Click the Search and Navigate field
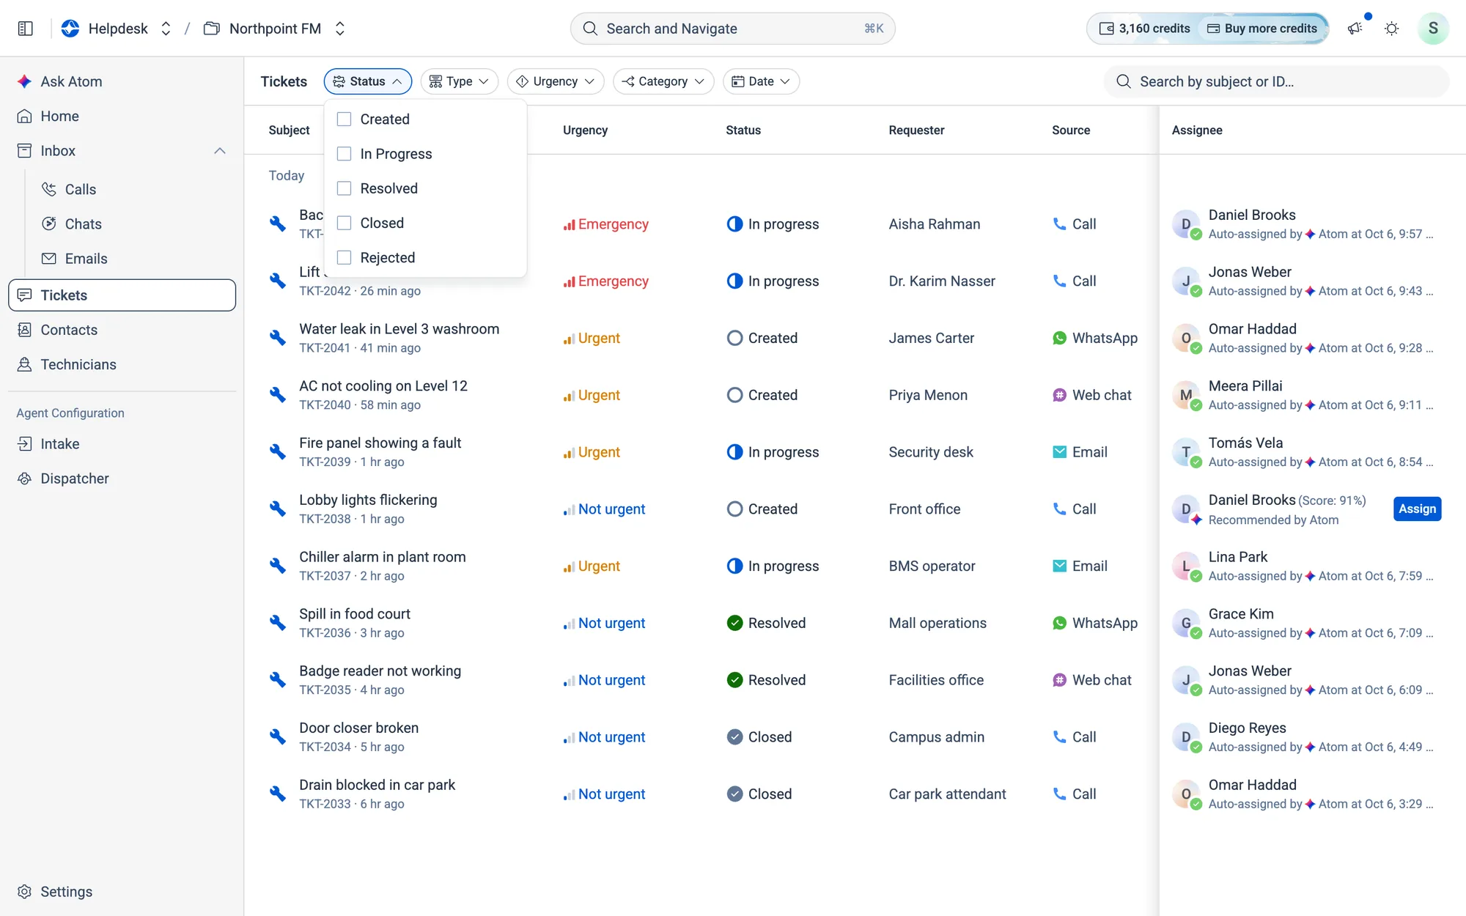Viewport: 1466px width, 916px height. (732, 29)
